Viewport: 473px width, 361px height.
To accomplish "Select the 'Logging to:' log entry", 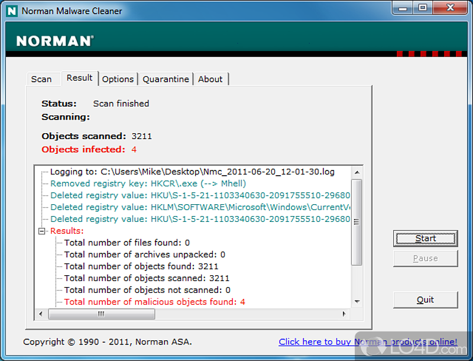I will (192, 172).
